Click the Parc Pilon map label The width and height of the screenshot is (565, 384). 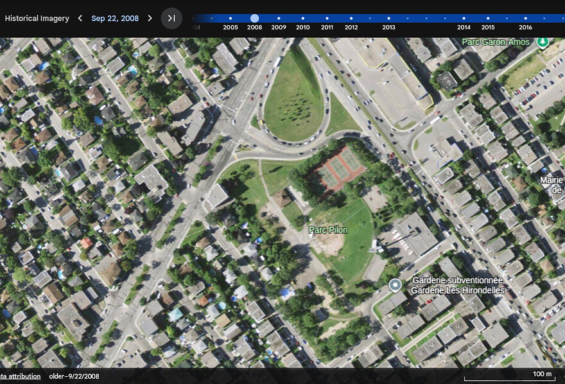click(328, 230)
